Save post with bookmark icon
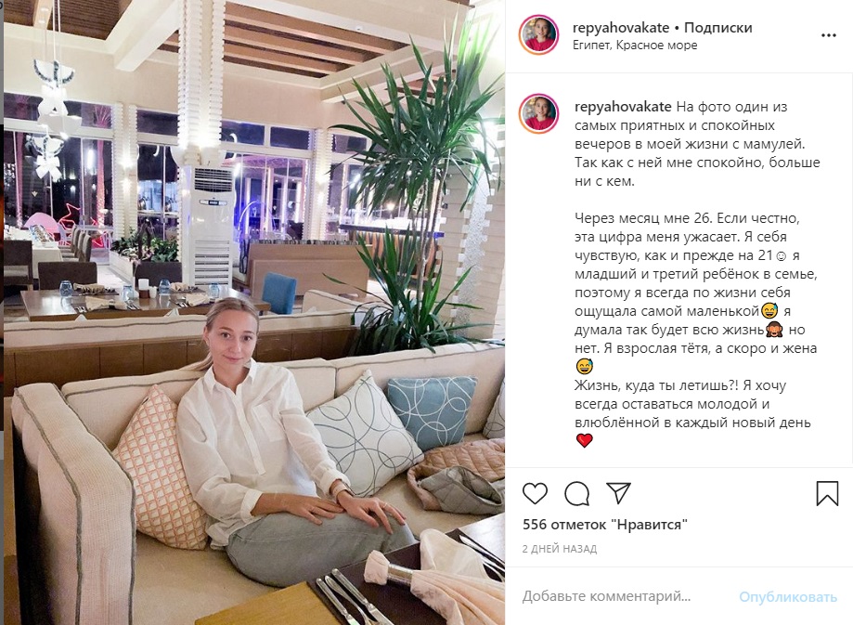 [827, 493]
